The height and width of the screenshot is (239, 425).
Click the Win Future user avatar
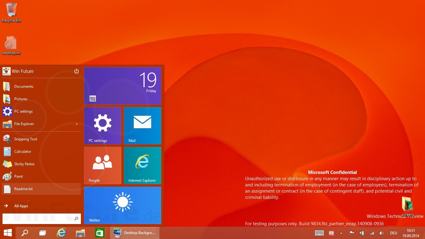tap(7, 71)
